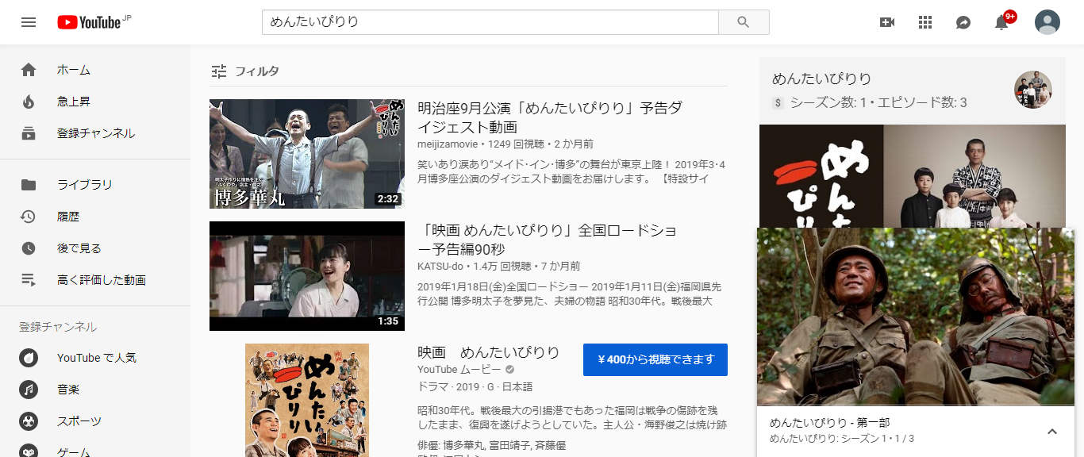Open the 'YouTube ムービー' channel link
Screen dimensions: 1084x457
tap(459, 370)
